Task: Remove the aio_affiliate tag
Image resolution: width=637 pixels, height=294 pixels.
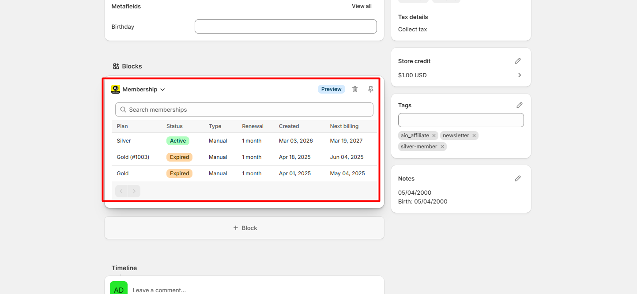Action: point(434,136)
